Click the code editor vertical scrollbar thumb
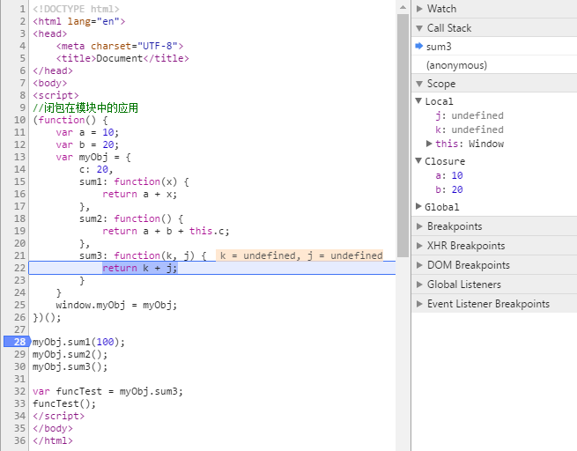Image resolution: width=577 pixels, height=451 pixels. [x=403, y=136]
